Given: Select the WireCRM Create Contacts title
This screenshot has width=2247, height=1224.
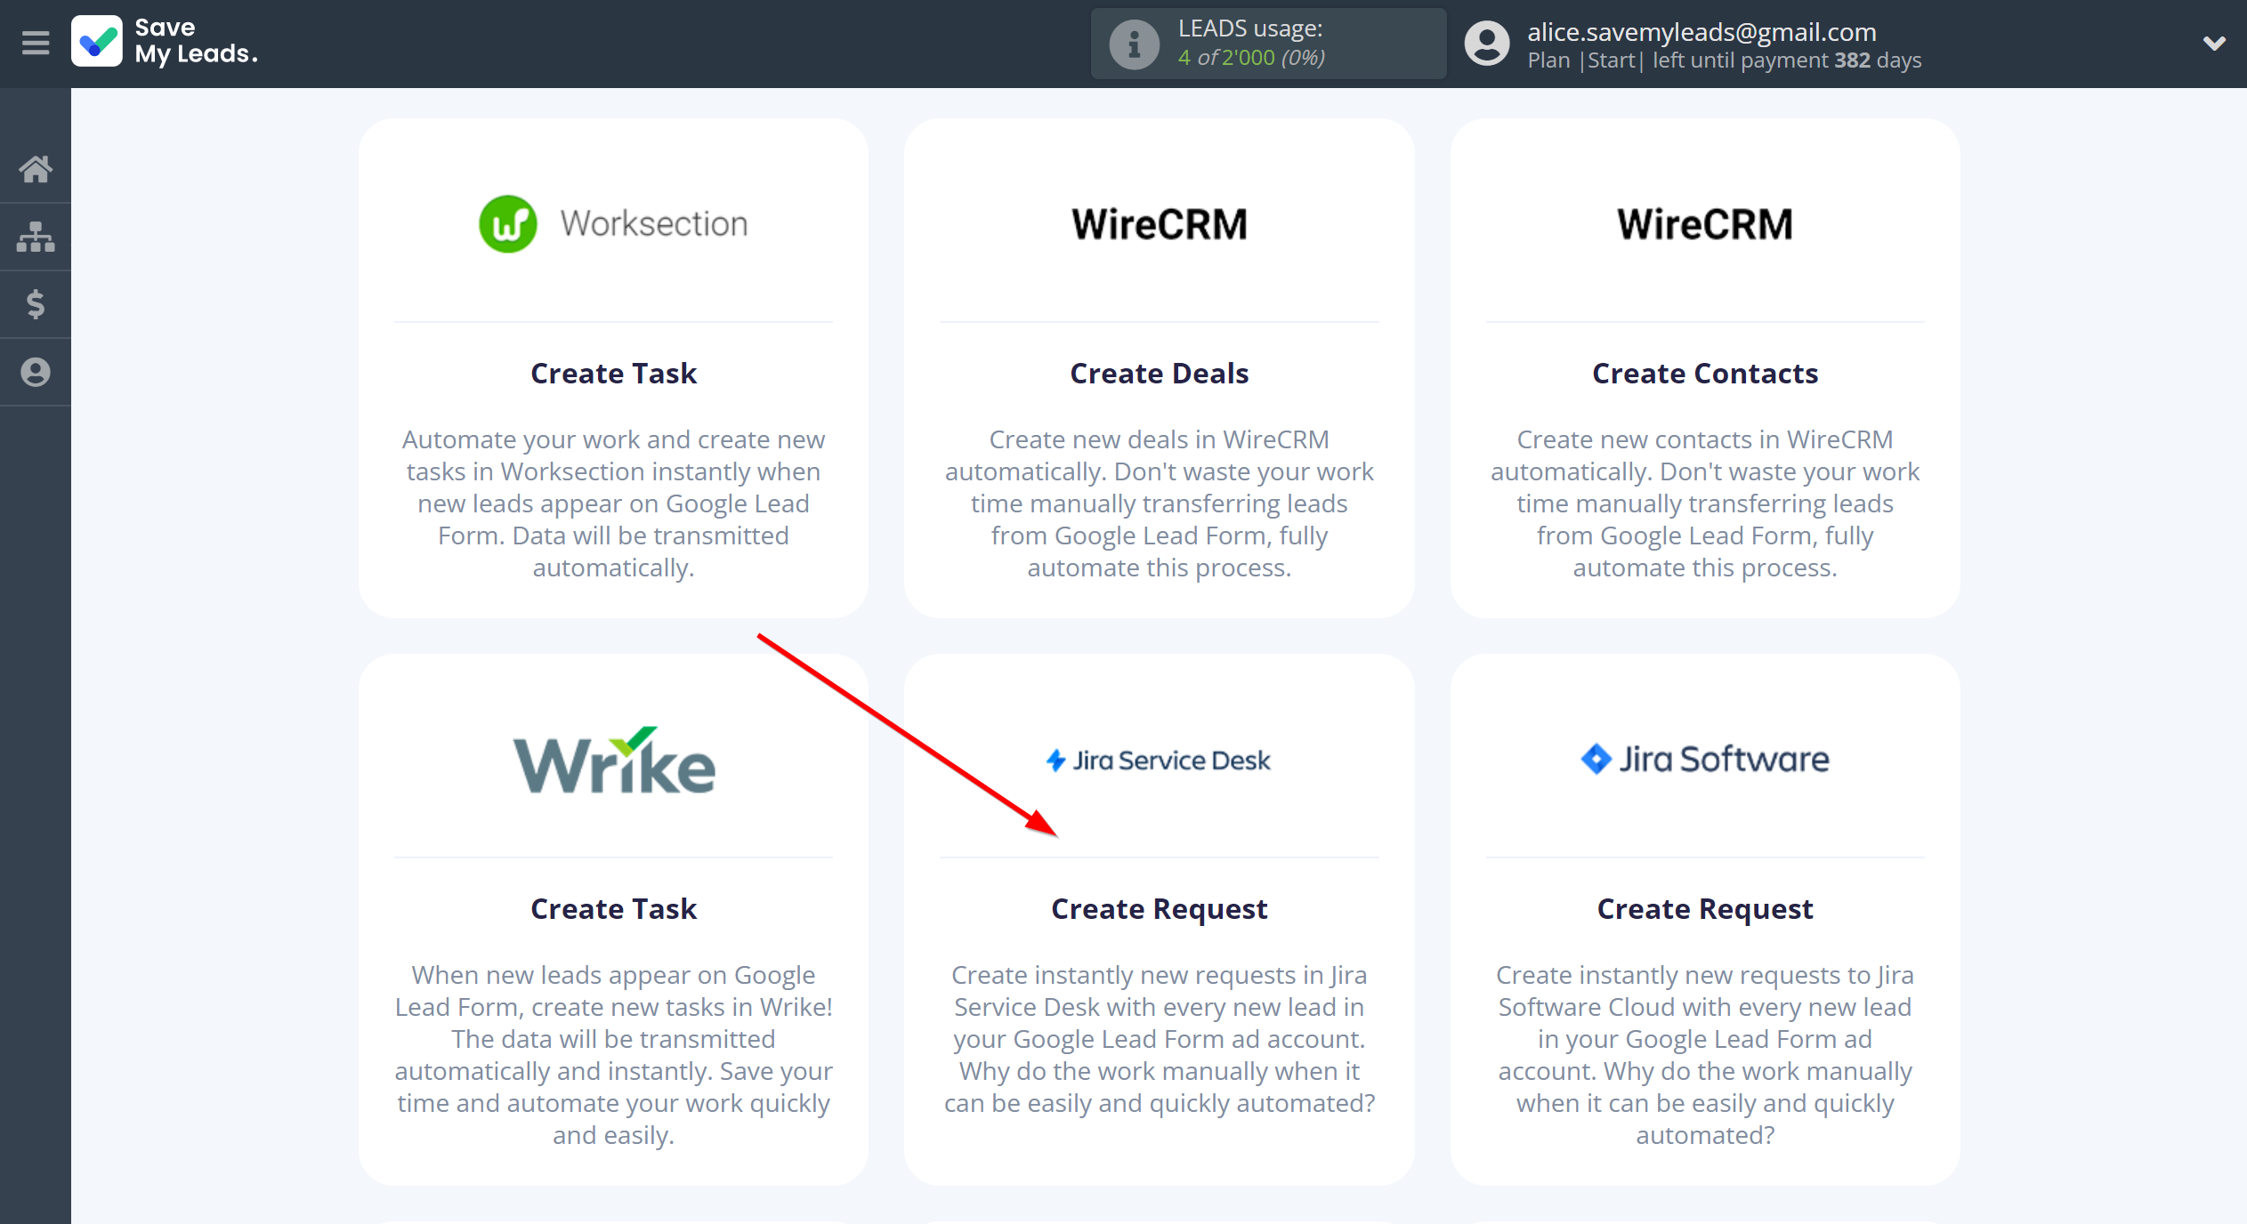Looking at the screenshot, I should click(1704, 374).
